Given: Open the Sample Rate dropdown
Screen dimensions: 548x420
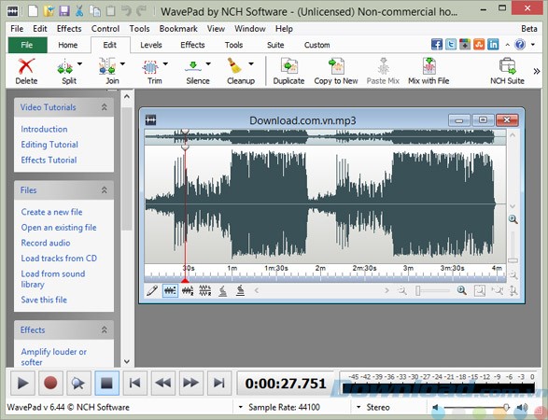Looking at the screenshot, I should (x=241, y=408).
